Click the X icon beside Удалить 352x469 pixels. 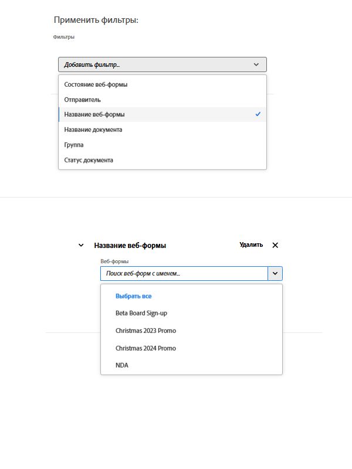pyautogui.click(x=275, y=245)
